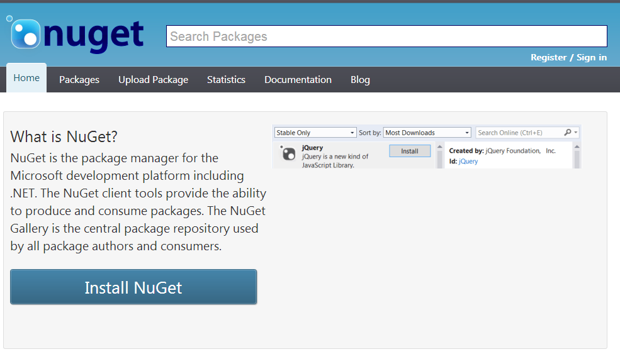The image size is (620, 359).
Task: Click the jQuery package icon
Action: tap(288, 153)
